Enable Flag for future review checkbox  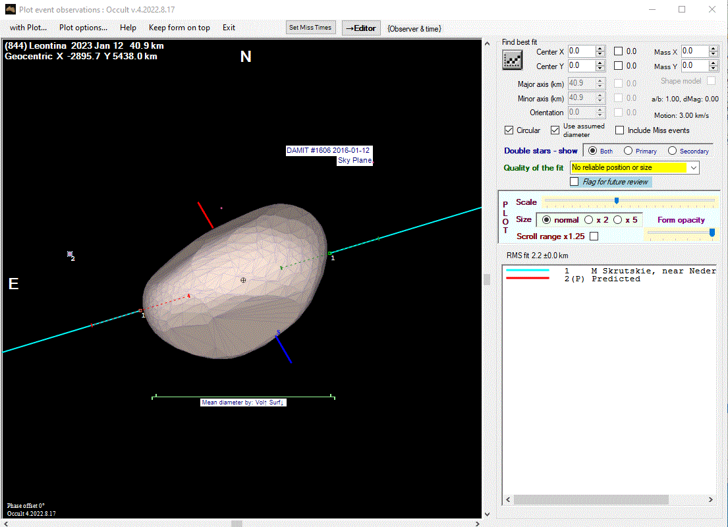[x=574, y=182]
